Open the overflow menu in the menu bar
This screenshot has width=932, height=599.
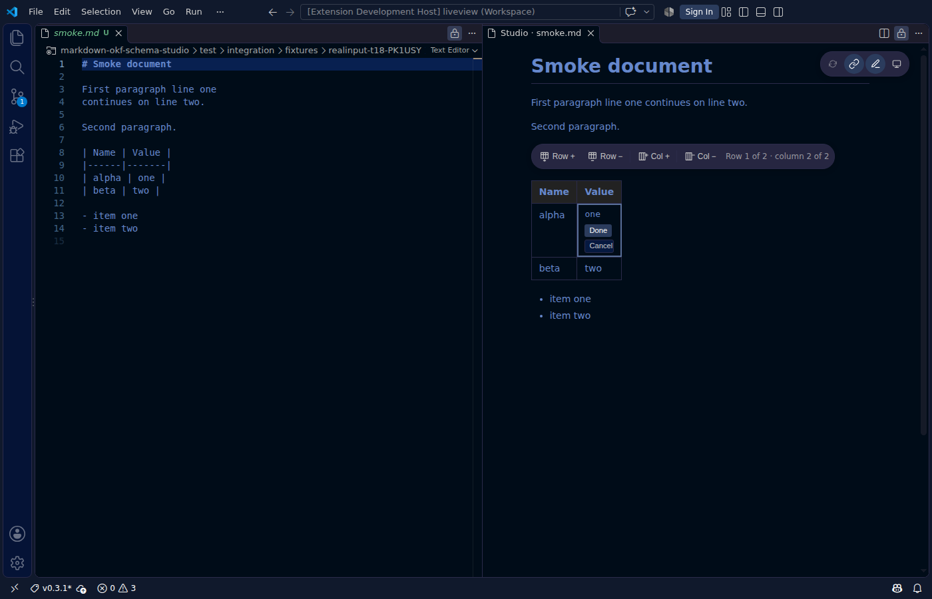coord(220,12)
